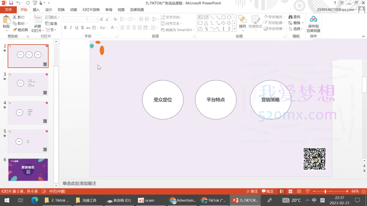Toggle italic formatting
This screenshot has width=367, height=206.
71,28
